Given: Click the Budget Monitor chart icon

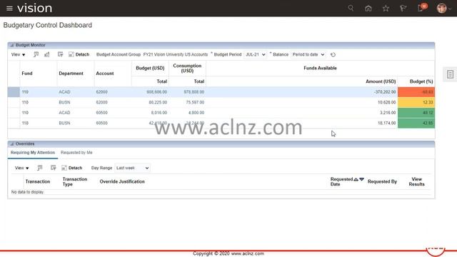Looking at the screenshot, I should [x=46, y=54].
